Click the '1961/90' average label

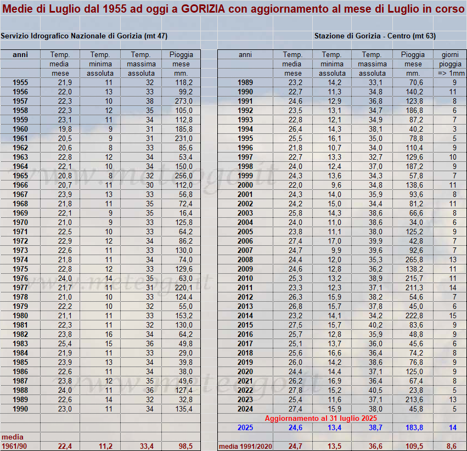[x=14, y=446]
